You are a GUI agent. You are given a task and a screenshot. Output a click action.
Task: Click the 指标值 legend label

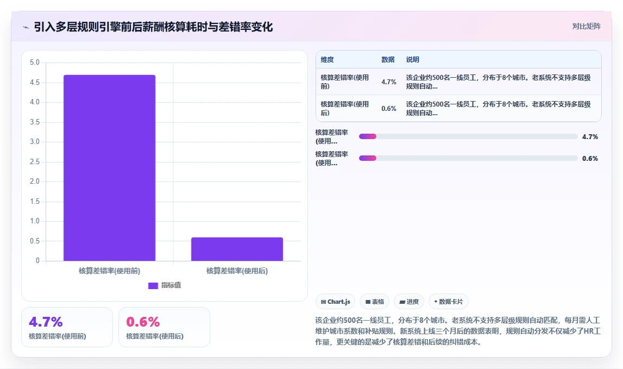[x=171, y=285]
